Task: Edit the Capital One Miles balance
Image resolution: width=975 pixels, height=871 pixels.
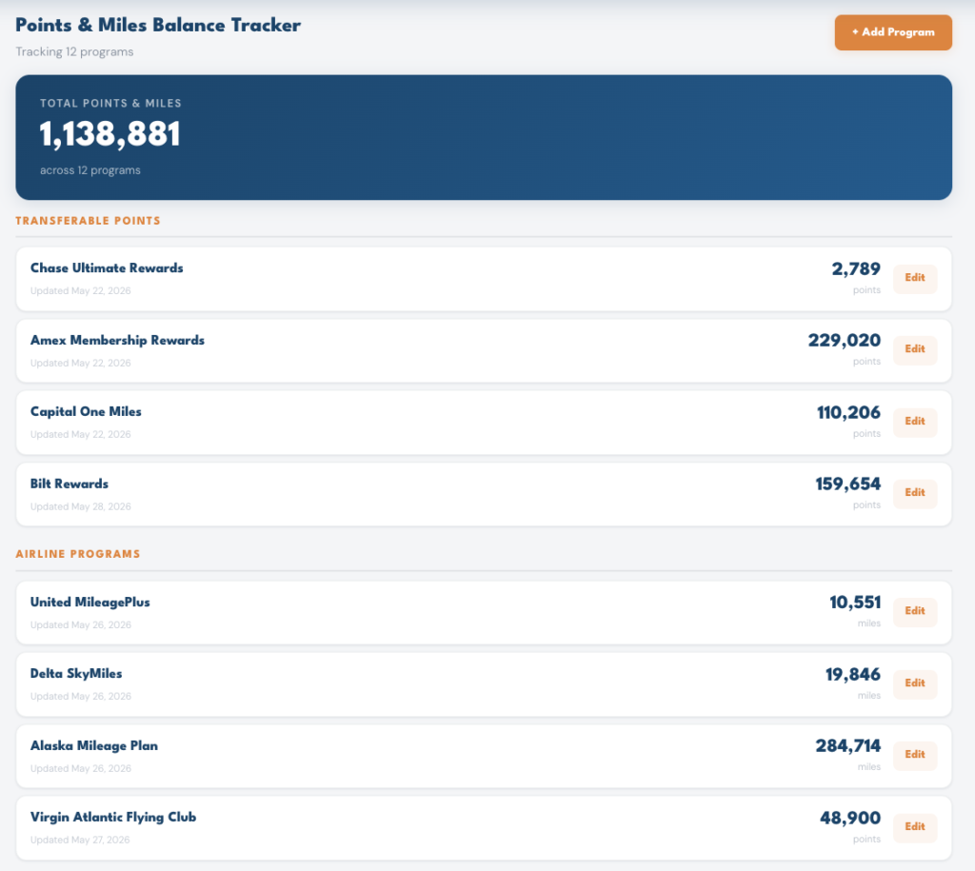Action: tap(915, 422)
